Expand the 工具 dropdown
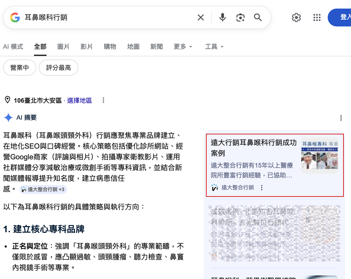The image size is (351, 279). pyautogui.click(x=214, y=47)
